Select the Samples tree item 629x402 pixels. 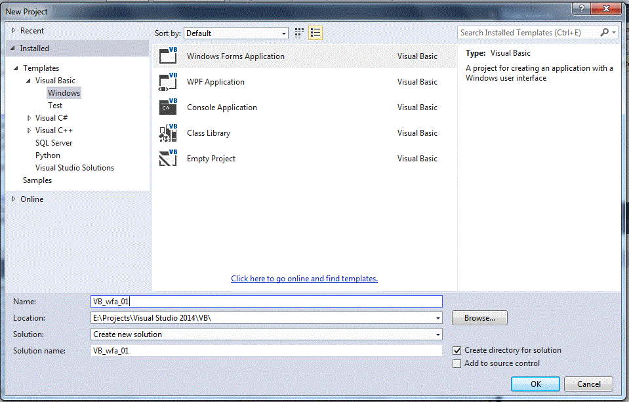(37, 180)
